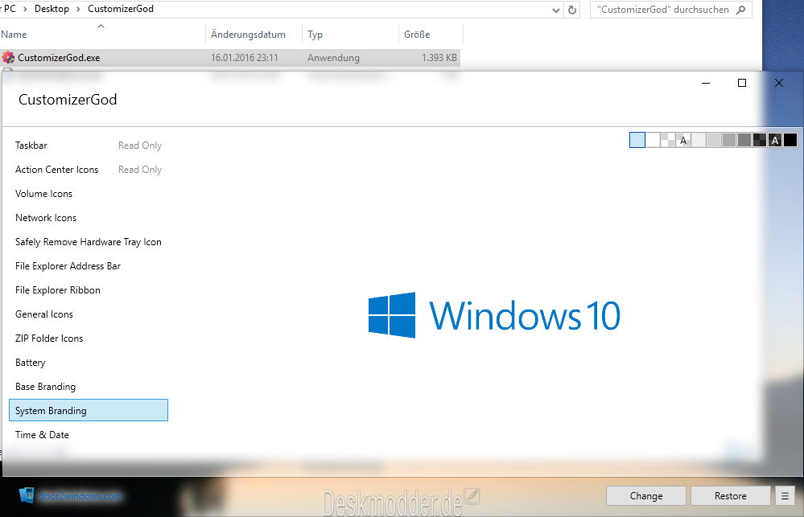Open Safely Remove Hardware Tray Icon
Viewport: 804px width, 517px height.
[x=89, y=242]
